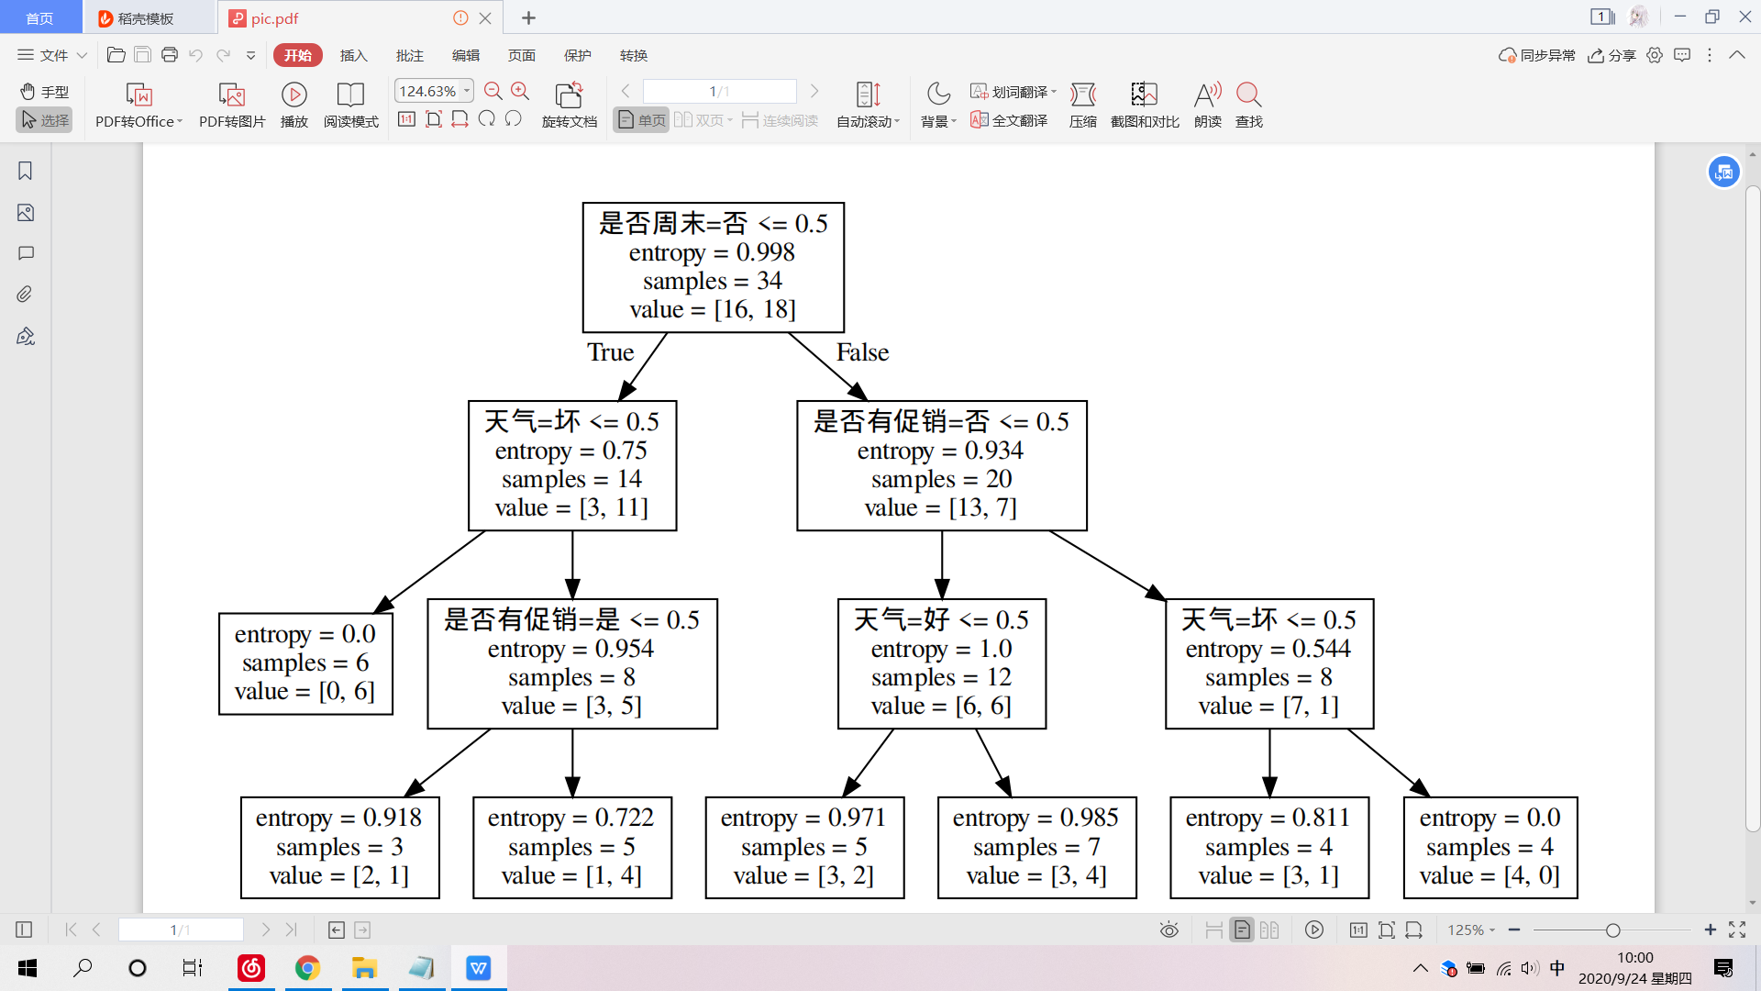Open the rotate document (旋转文档) tool

569,95
